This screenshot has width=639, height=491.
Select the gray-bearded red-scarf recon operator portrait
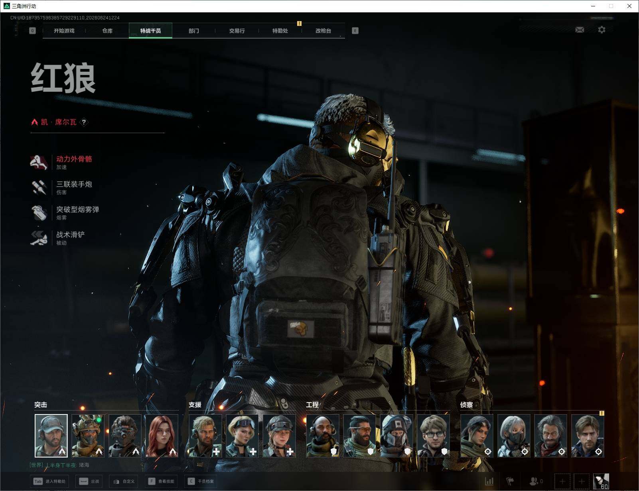point(551,436)
